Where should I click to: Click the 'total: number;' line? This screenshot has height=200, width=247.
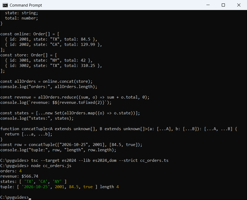[x=21, y=18]
